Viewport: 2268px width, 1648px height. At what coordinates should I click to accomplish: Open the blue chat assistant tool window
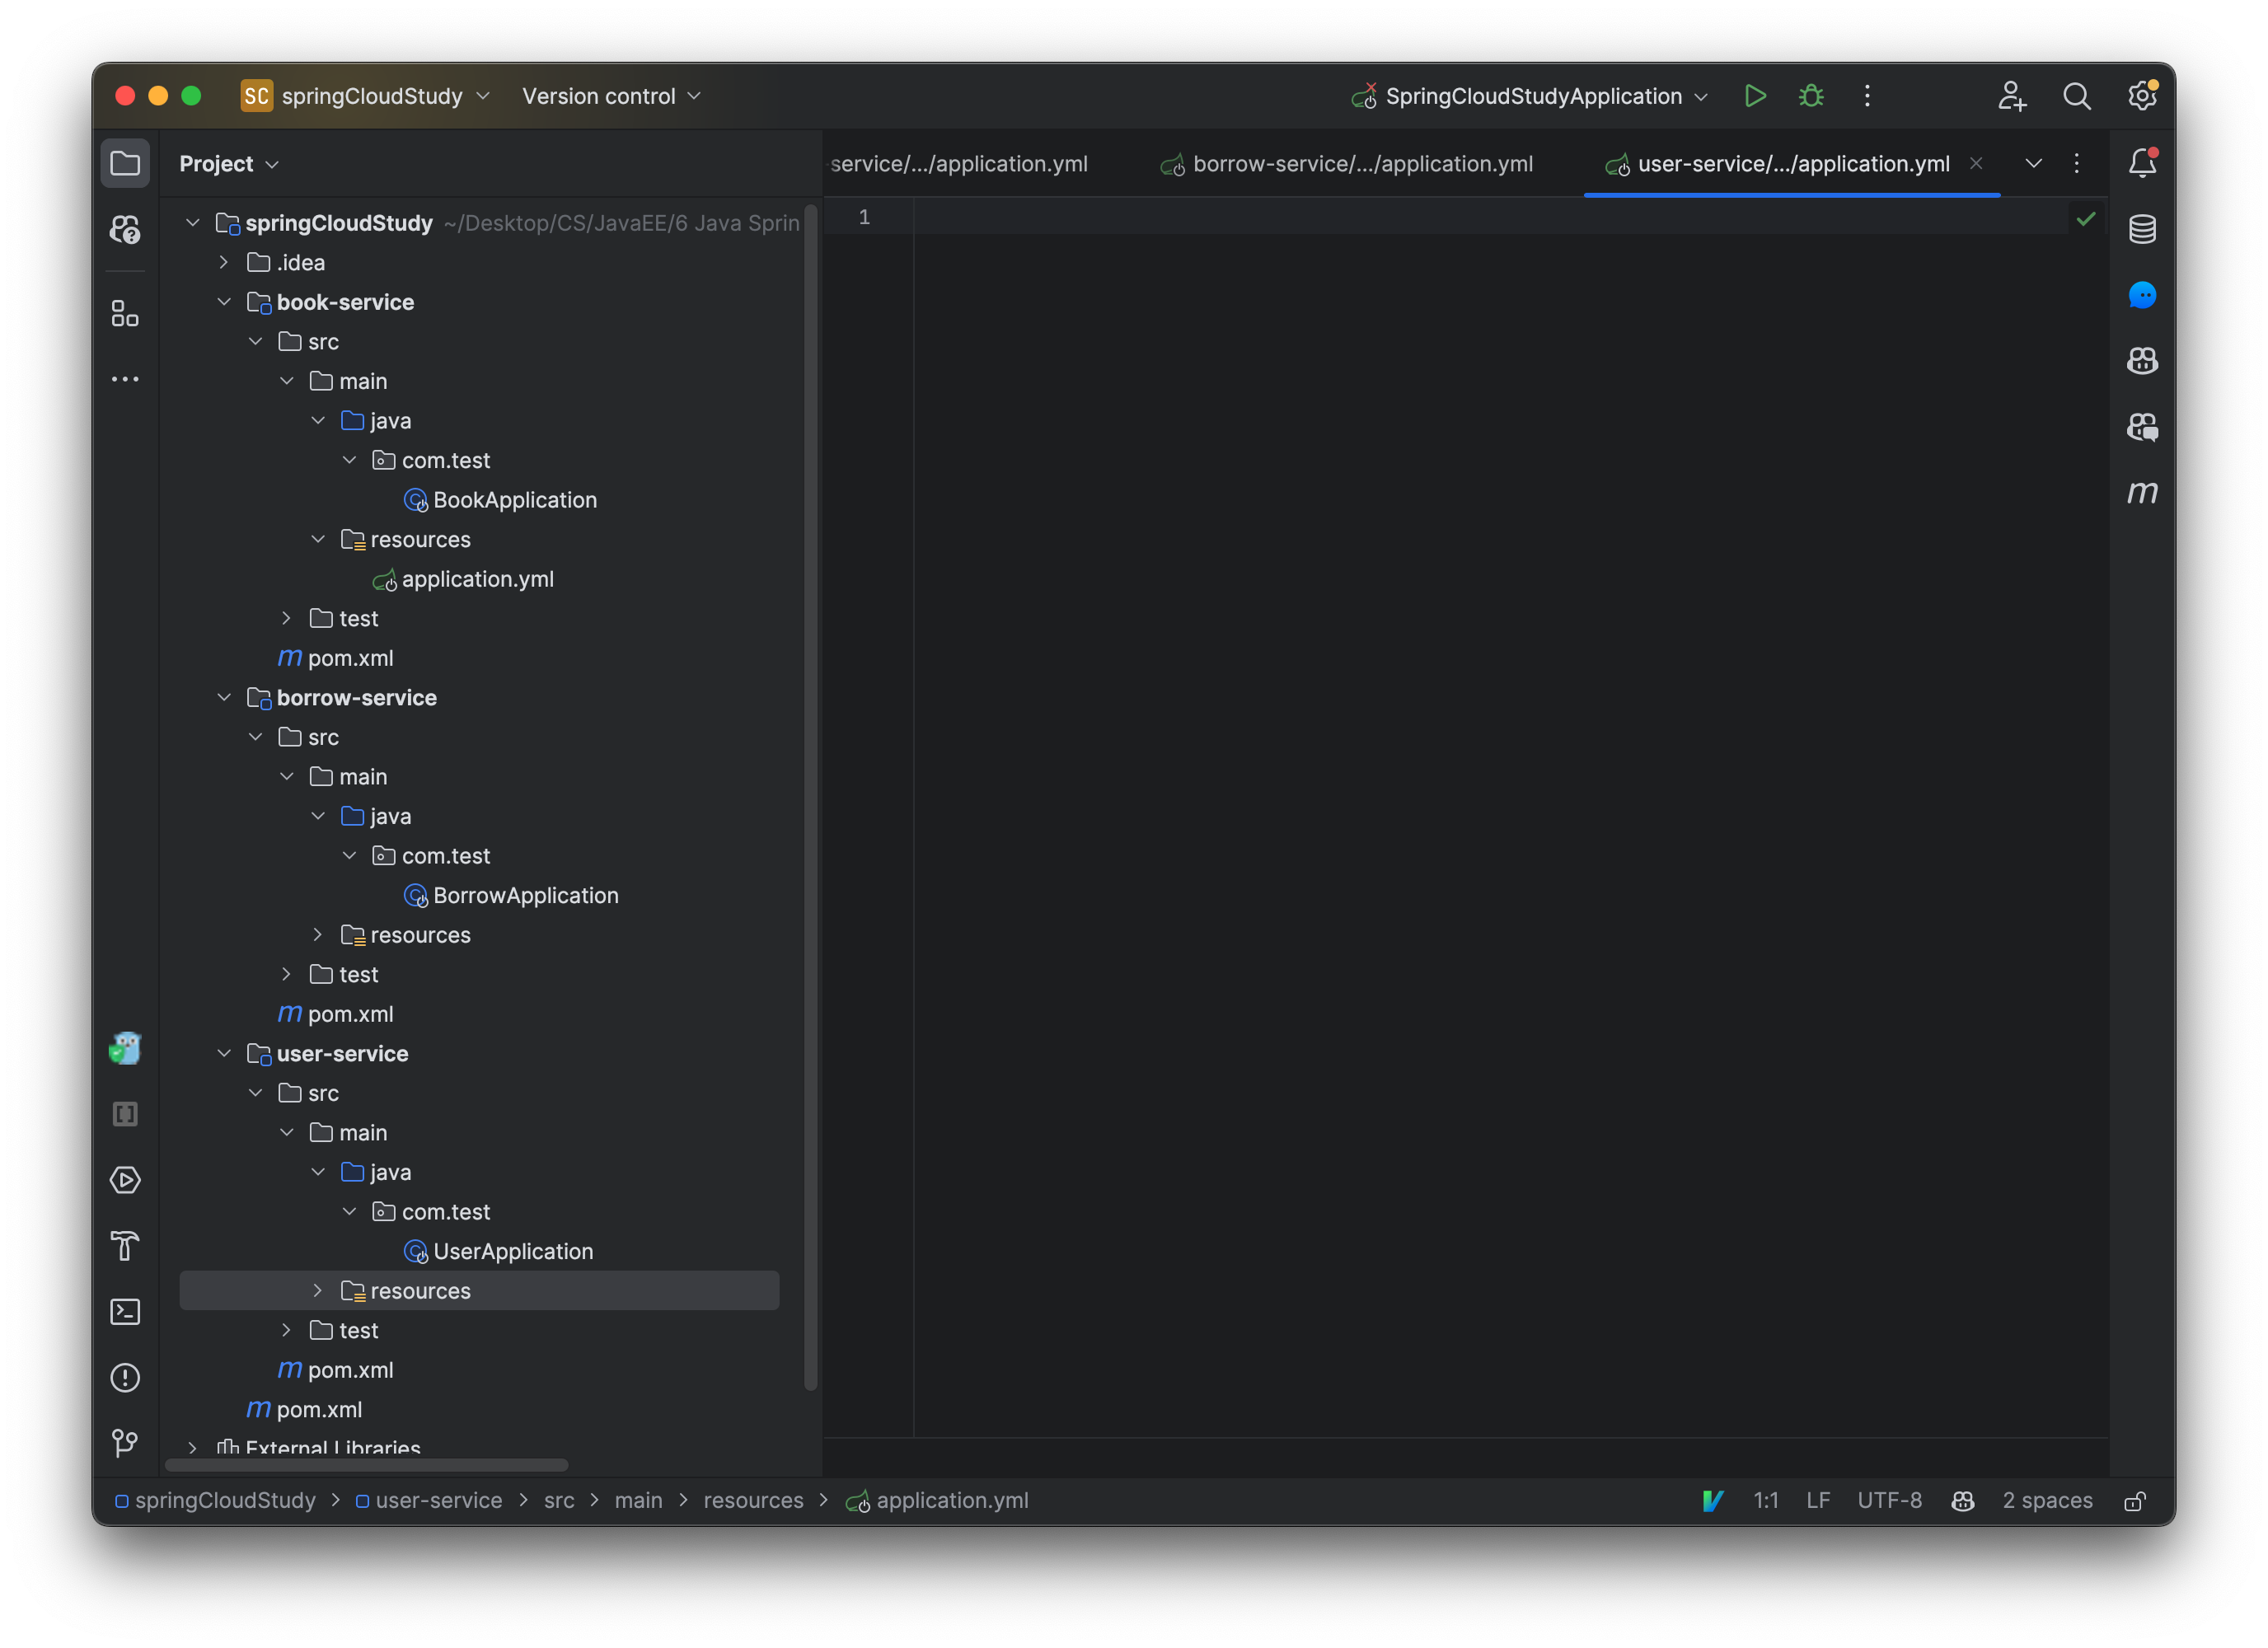pos(2142,295)
